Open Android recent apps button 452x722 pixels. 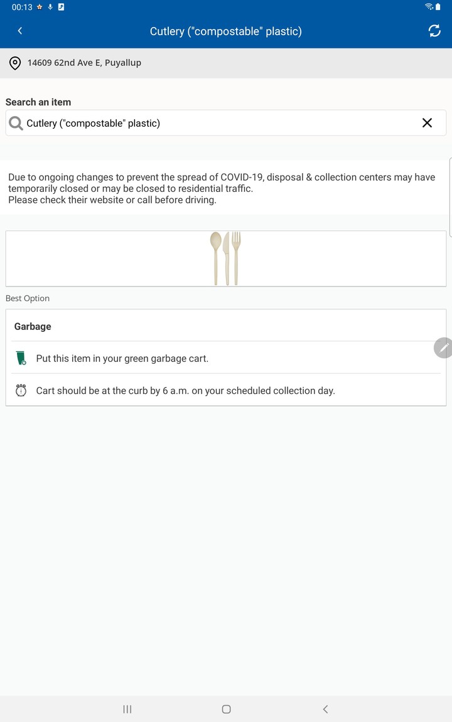127,709
